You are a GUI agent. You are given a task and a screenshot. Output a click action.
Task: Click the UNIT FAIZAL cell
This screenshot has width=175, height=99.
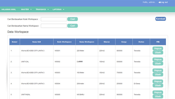coord(37,94)
